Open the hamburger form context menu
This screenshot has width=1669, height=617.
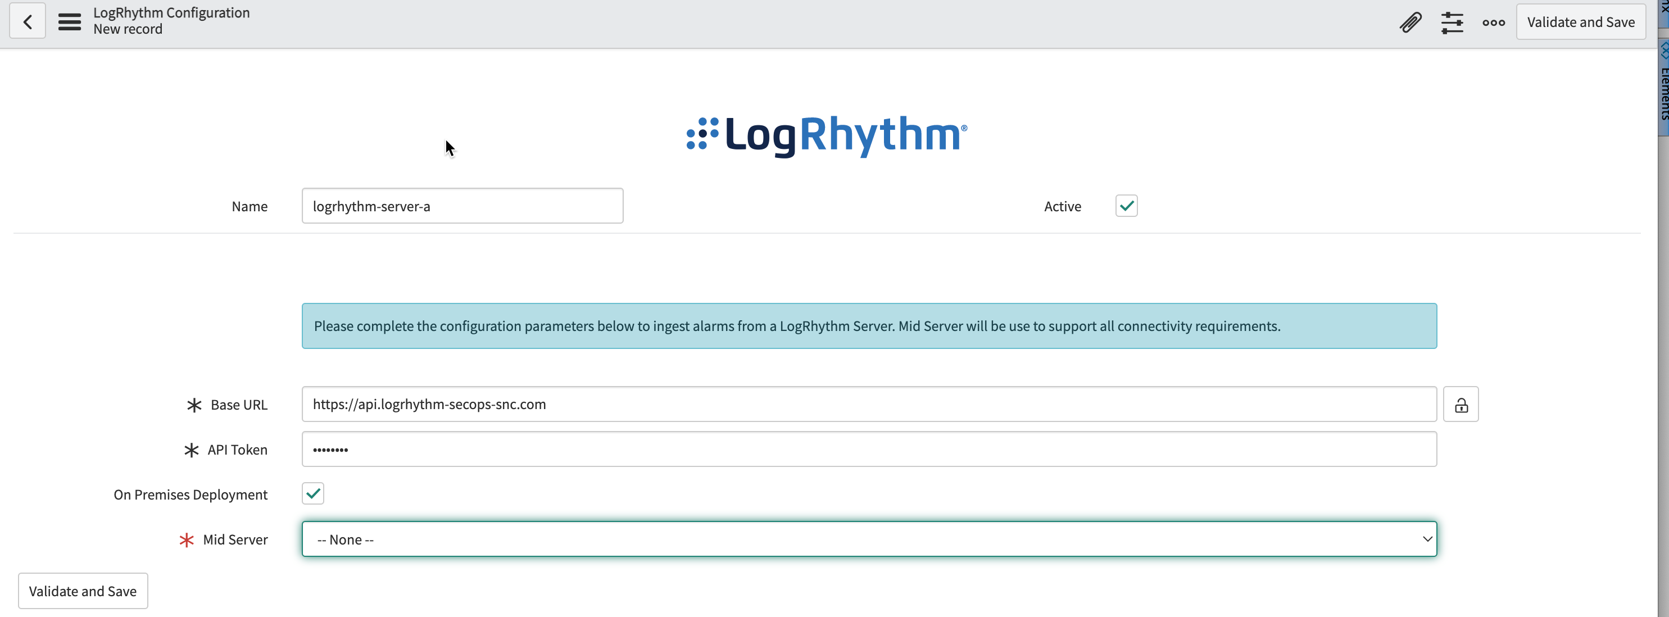tap(69, 22)
